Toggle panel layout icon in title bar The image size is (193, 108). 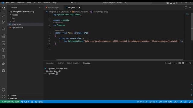click(x=171, y=3)
